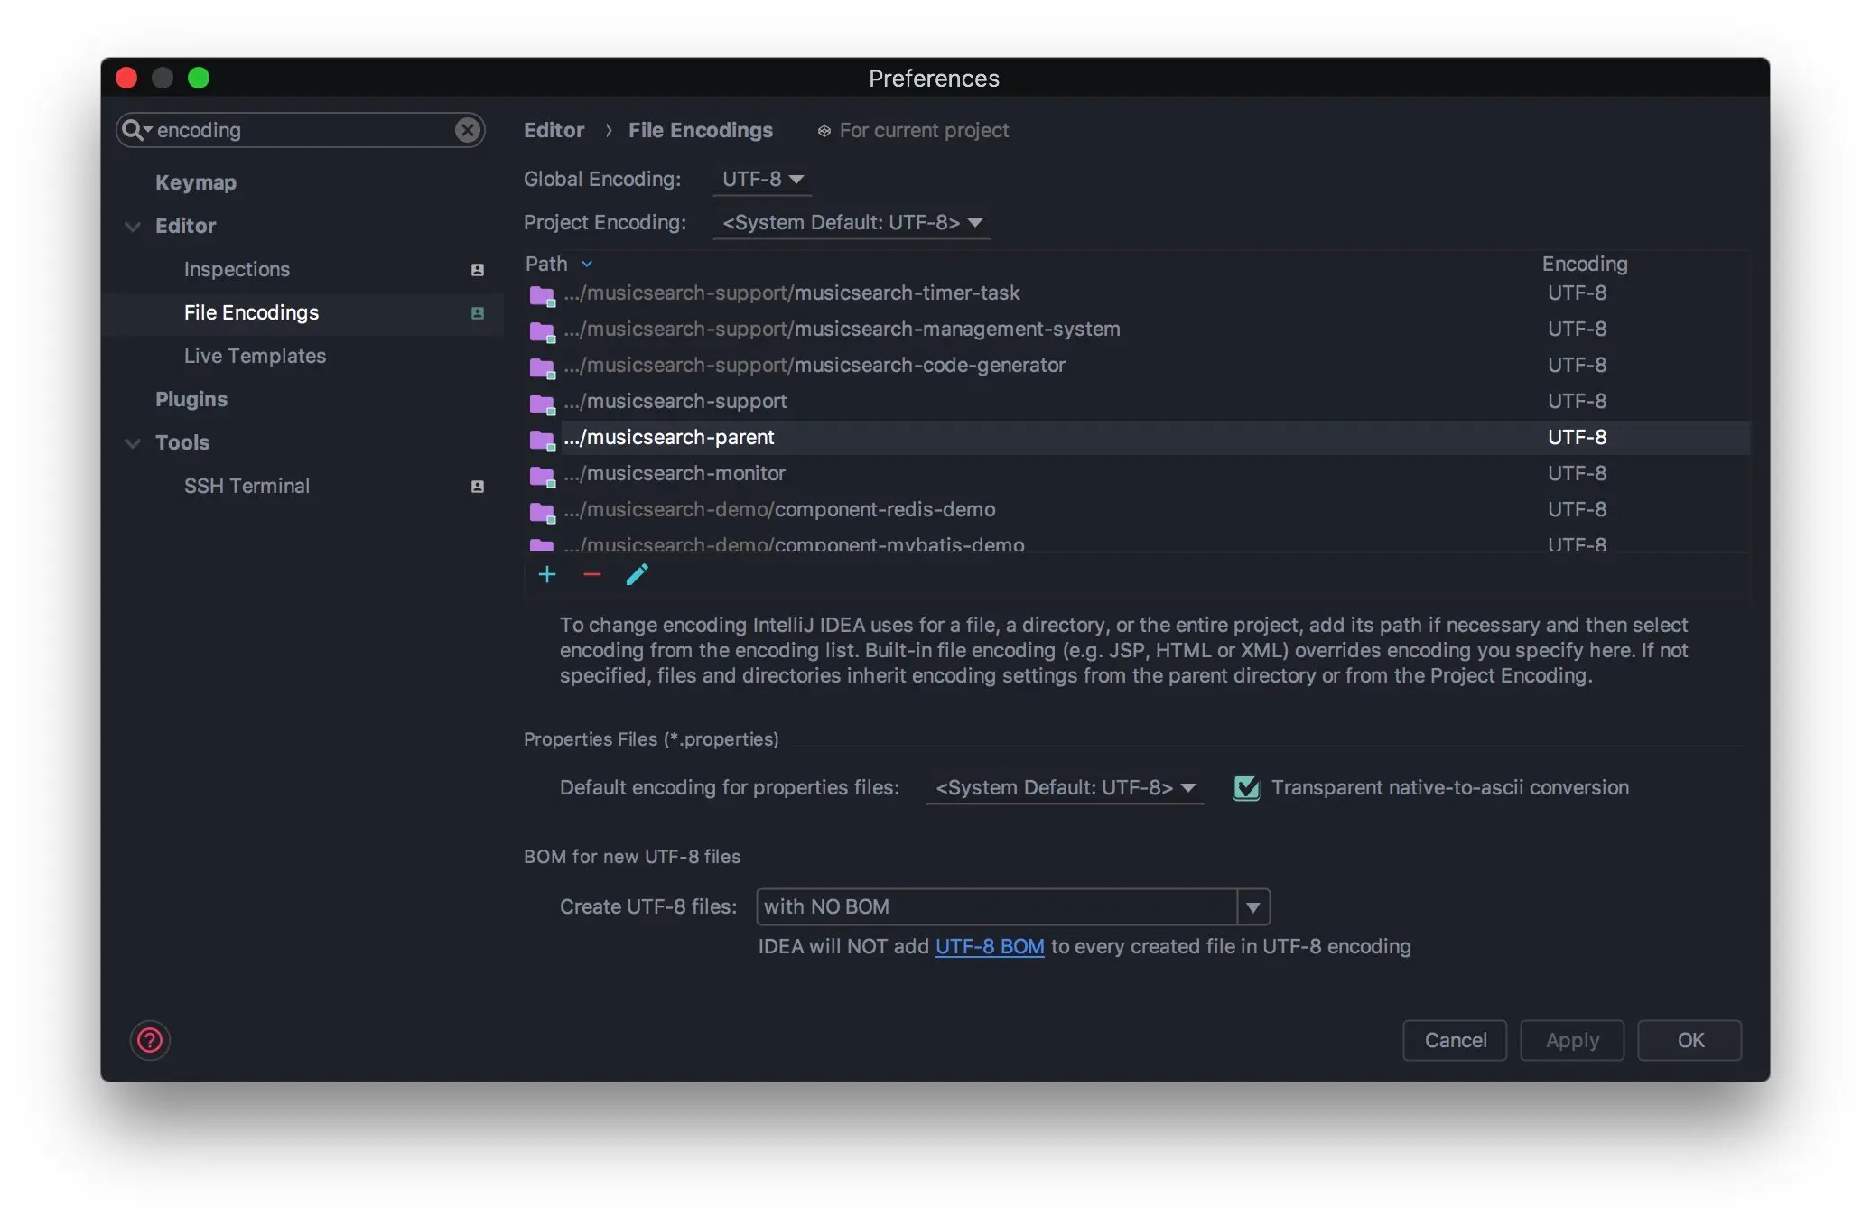Collapse the Editor tree section
Screen dimensions: 1871x1226
(133, 226)
